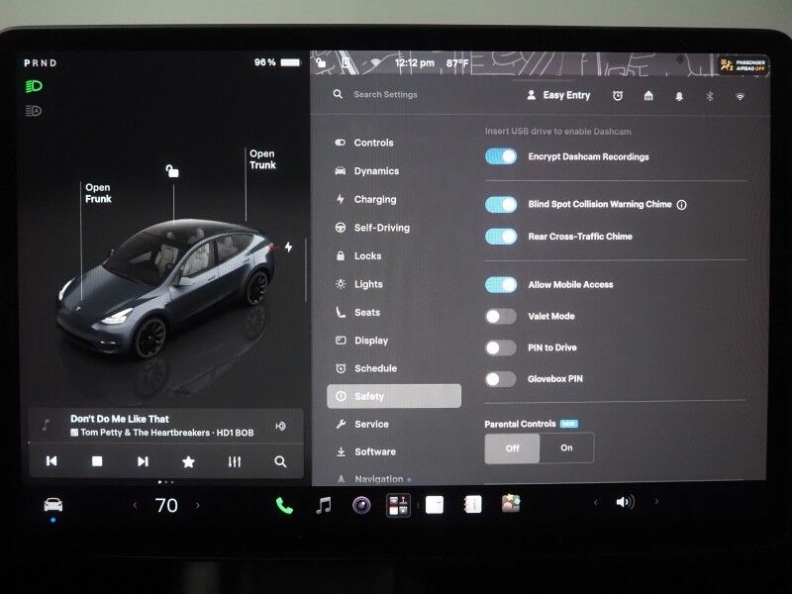Tap the 96 % battery indicator

click(x=277, y=62)
